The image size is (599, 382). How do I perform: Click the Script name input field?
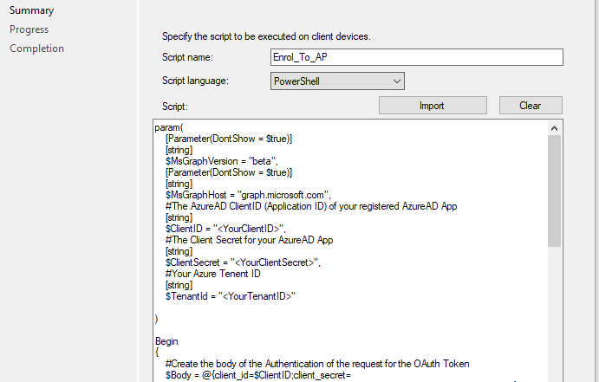(416, 57)
